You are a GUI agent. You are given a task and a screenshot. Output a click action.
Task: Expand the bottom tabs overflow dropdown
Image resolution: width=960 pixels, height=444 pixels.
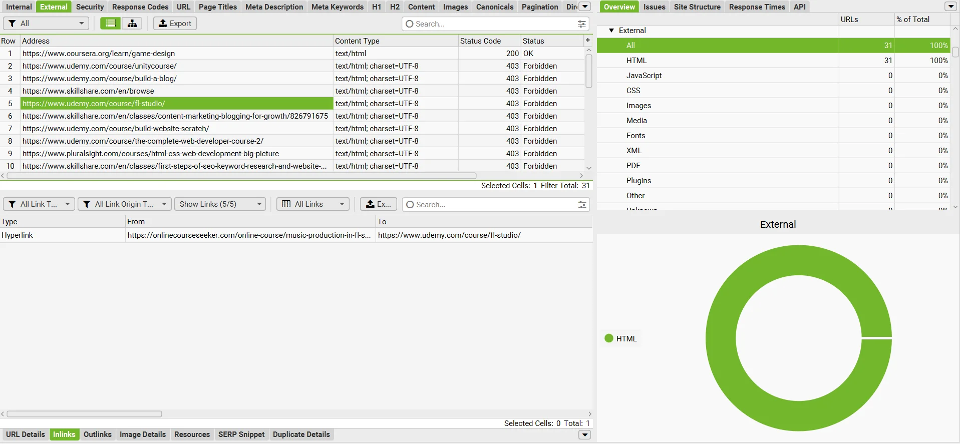(x=584, y=434)
